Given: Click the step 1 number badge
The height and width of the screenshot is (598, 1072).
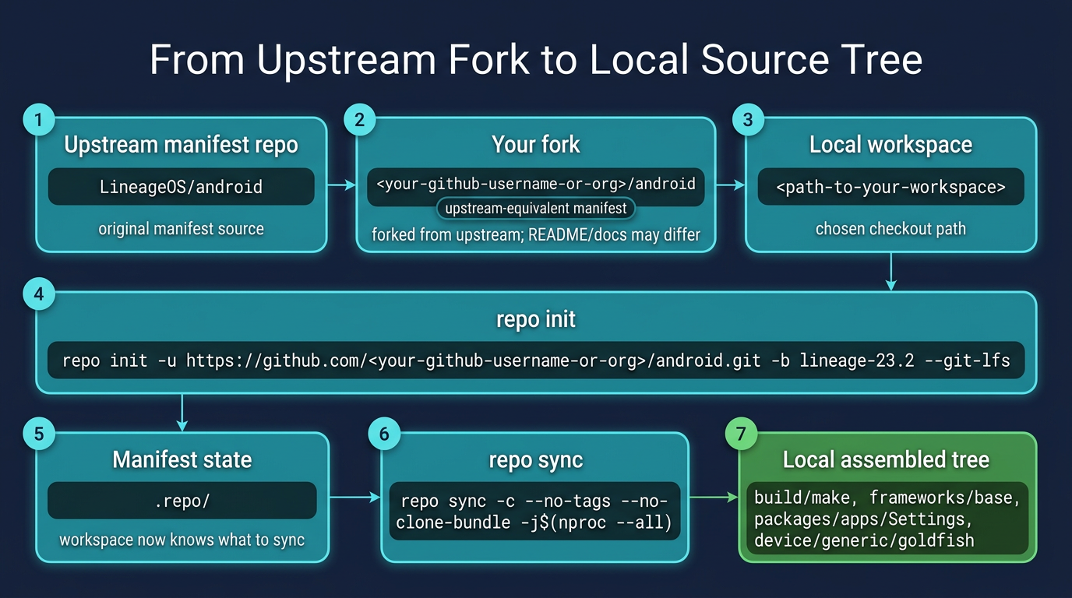Looking at the screenshot, I should (38, 120).
